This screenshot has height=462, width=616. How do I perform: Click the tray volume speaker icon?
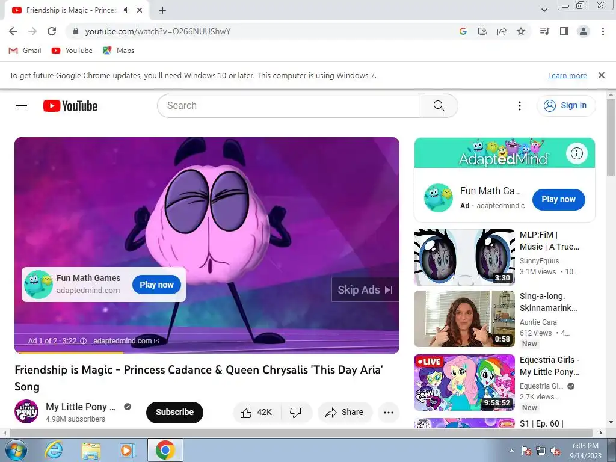555,451
